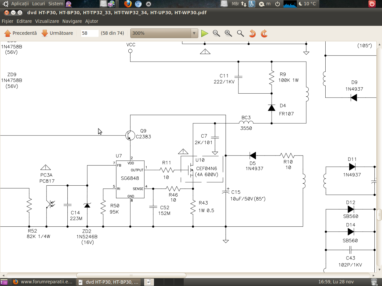Image resolution: width=382 pixels, height=286 pixels.
Task: Switch to the forumreparatii Firefox taskbar window
Action: pos(42,282)
